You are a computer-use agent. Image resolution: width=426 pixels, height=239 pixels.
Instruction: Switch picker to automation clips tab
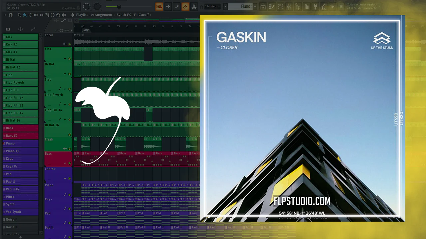[33, 29]
